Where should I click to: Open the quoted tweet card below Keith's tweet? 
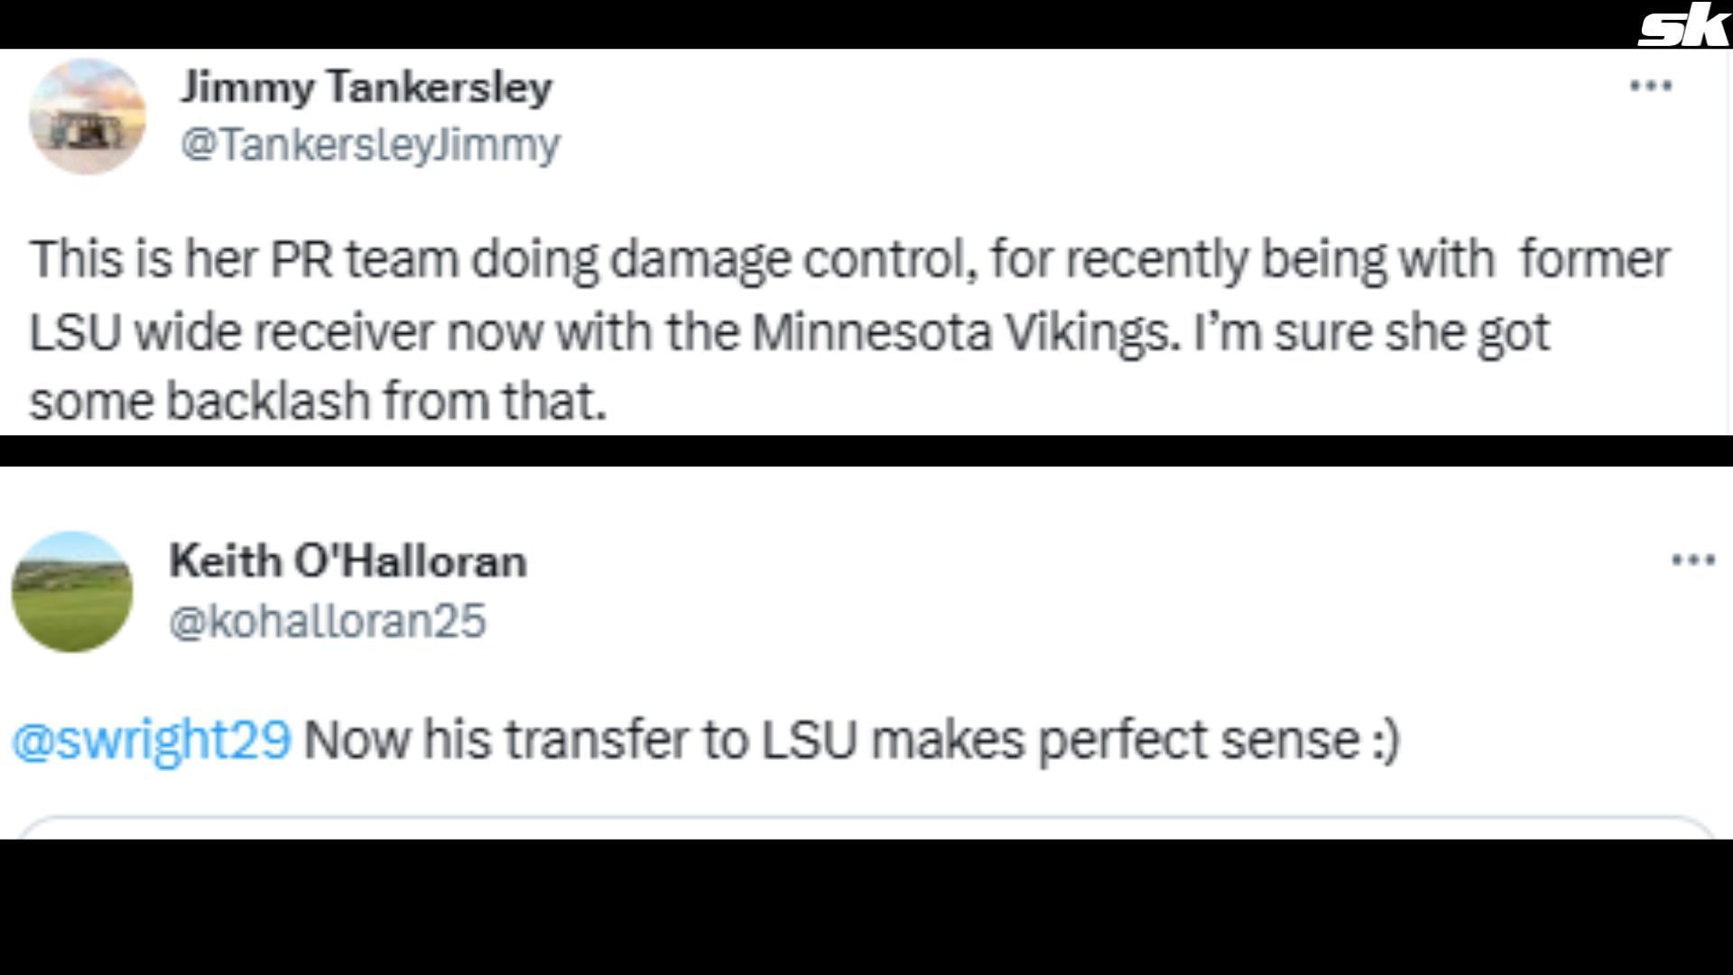[x=865, y=827]
